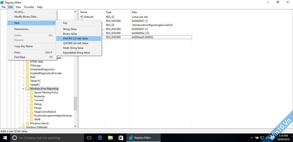The height and width of the screenshot is (142, 293).
Task: Click the Registry Editor title bar icon
Action: coord(2,2)
